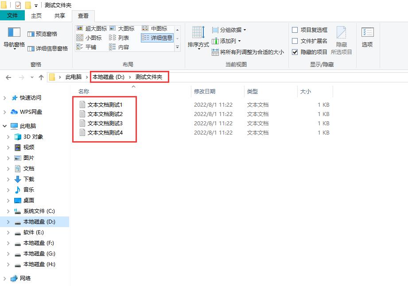This screenshot has height=286, width=408.
Task: Select the View (查看) tab
Action: tap(83, 16)
